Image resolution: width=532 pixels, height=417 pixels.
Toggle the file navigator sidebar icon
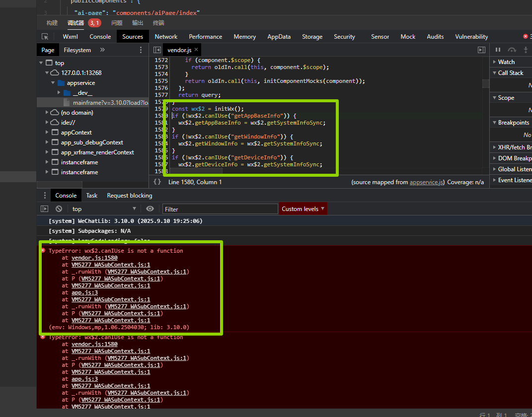click(157, 50)
